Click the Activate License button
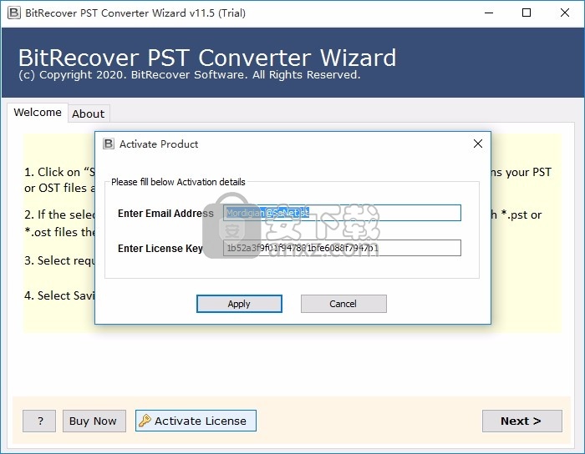 coord(196,421)
